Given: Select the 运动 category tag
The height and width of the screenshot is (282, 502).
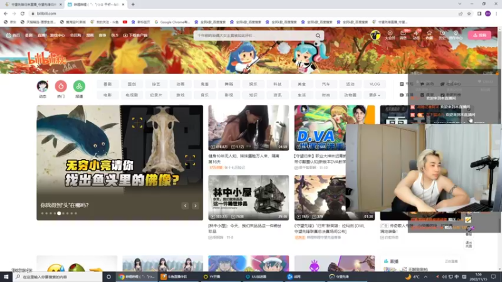Looking at the screenshot, I should (350, 84).
